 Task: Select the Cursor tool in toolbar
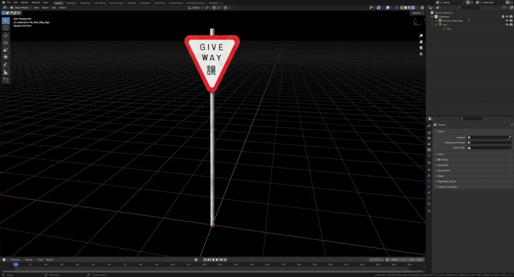tap(6, 28)
